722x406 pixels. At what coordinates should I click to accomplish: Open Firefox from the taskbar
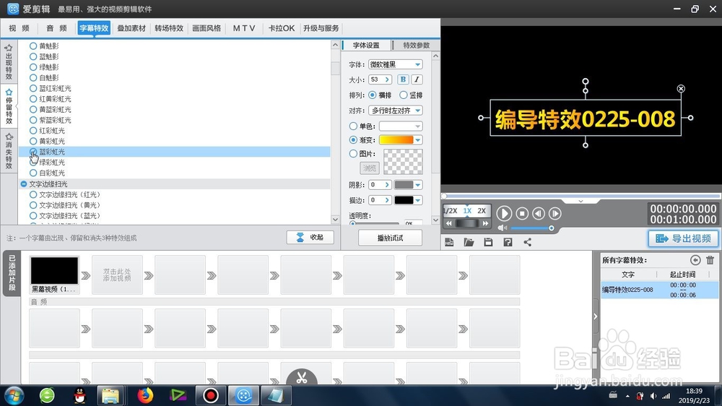145,395
